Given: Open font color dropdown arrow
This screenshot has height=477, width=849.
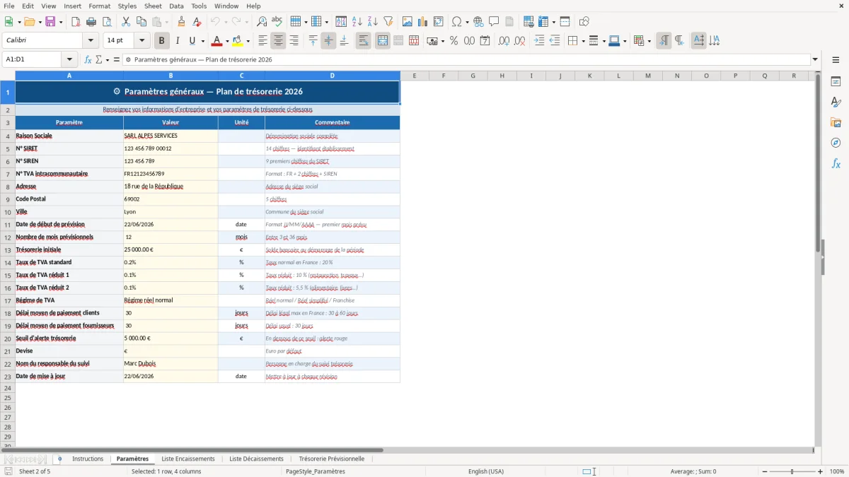Looking at the screenshot, I should [x=226, y=41].
